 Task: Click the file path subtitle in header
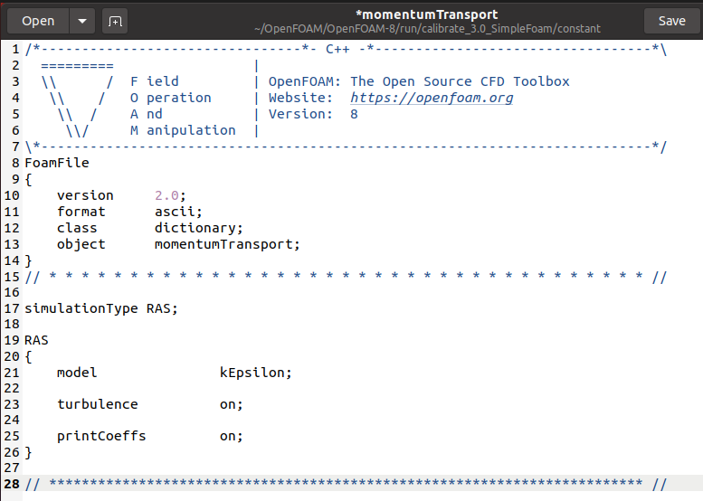[x=427, y=29]
